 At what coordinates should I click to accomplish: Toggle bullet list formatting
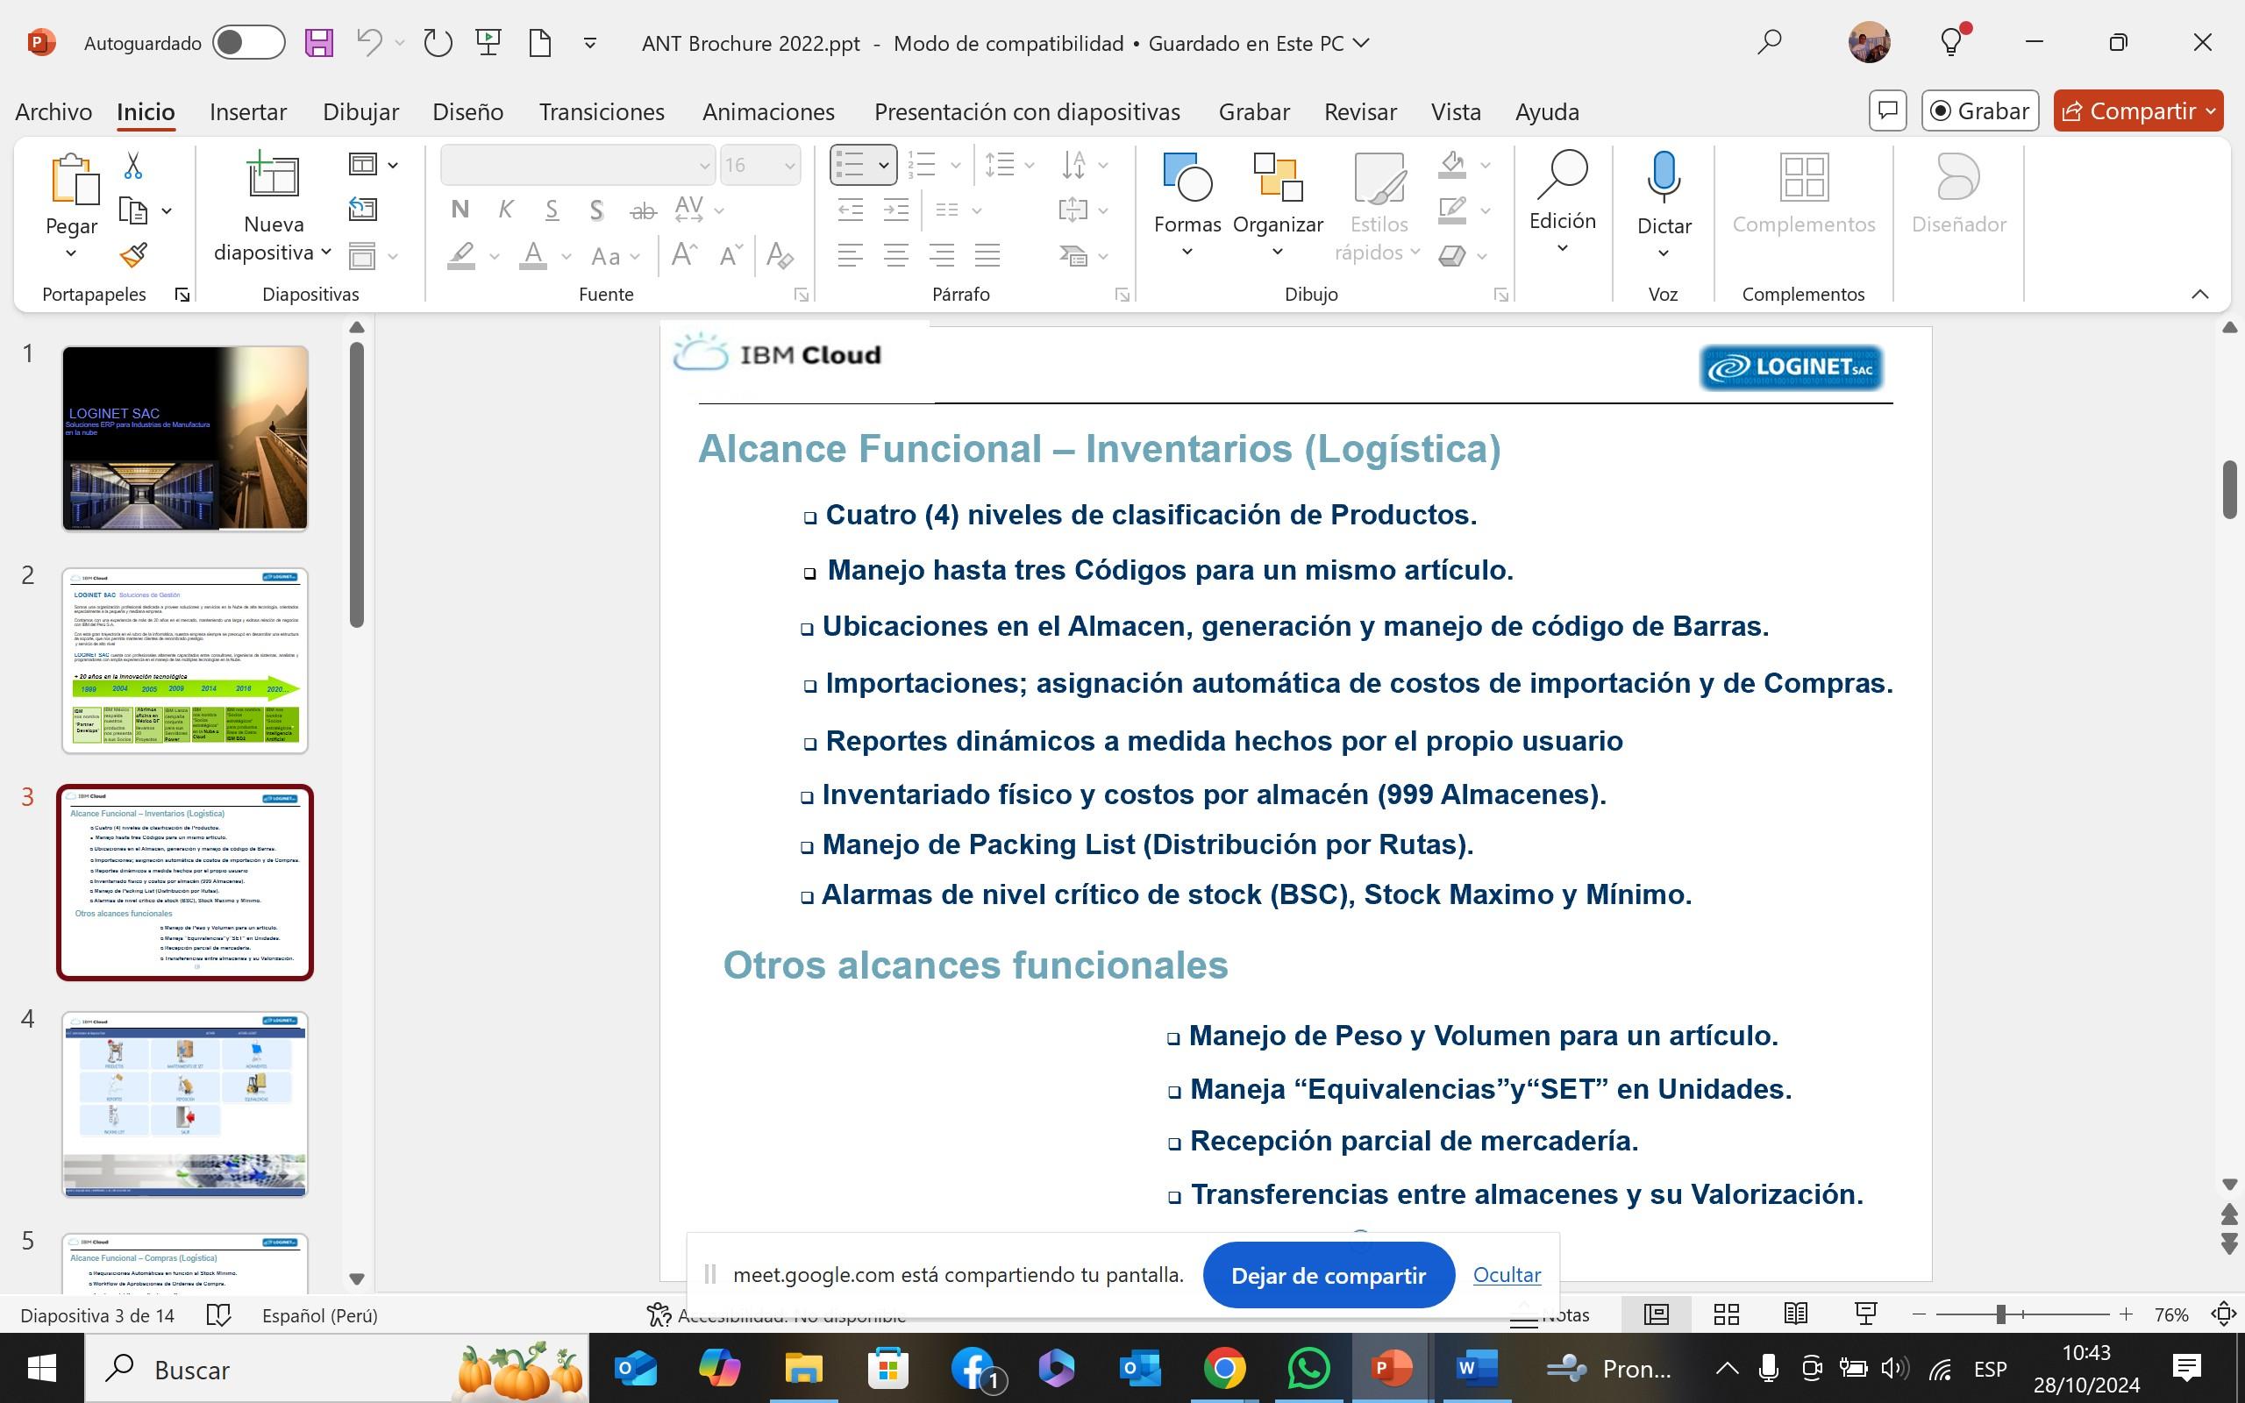click(850, 165)
